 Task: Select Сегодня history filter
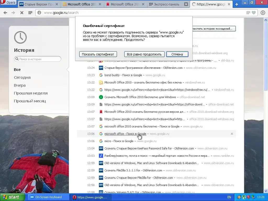22,77
